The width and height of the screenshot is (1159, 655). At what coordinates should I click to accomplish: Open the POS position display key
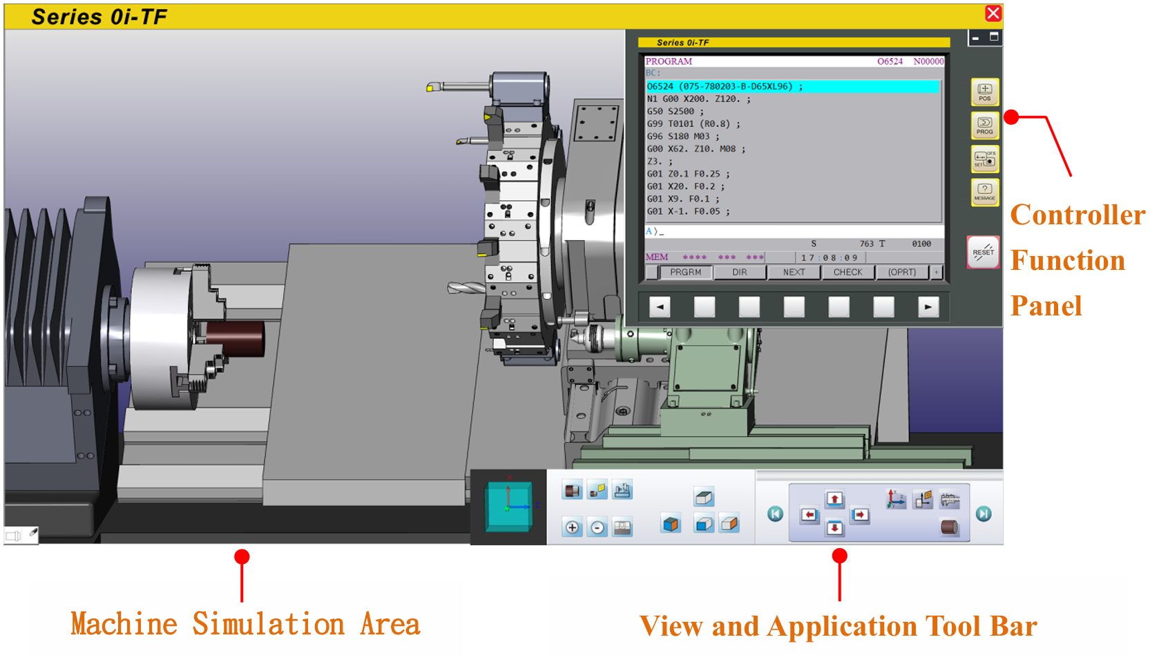click(x=984, y=92)
